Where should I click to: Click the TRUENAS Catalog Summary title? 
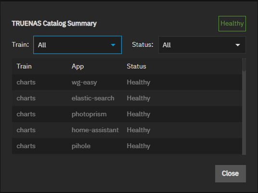coord(54,24)
